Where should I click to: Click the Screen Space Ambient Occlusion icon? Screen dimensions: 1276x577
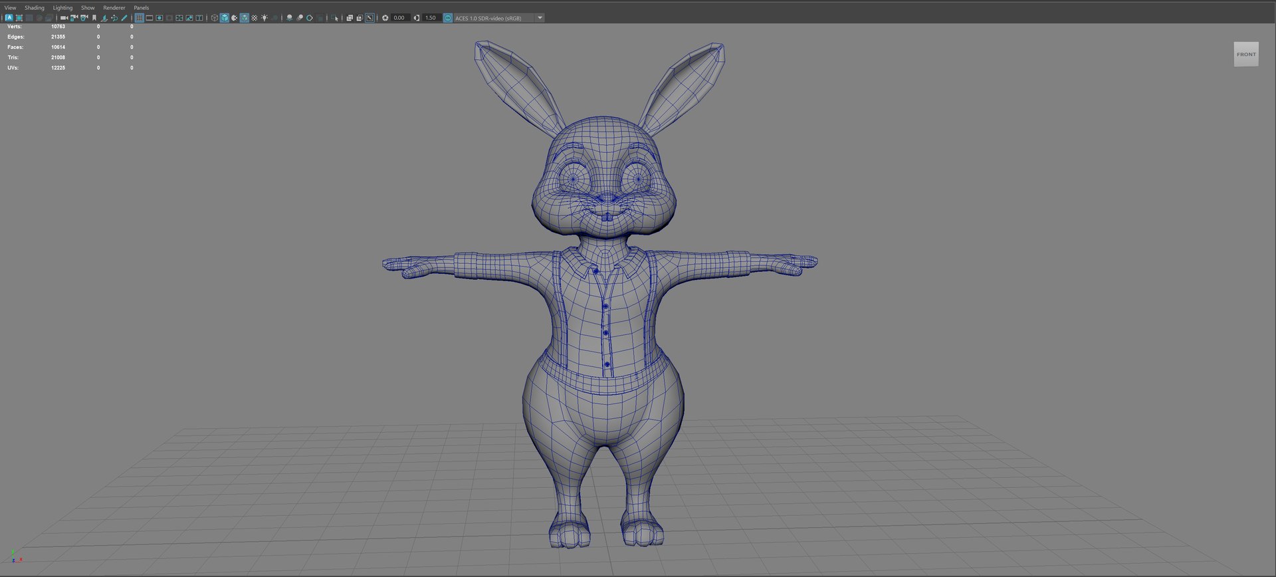click(290, 18)
